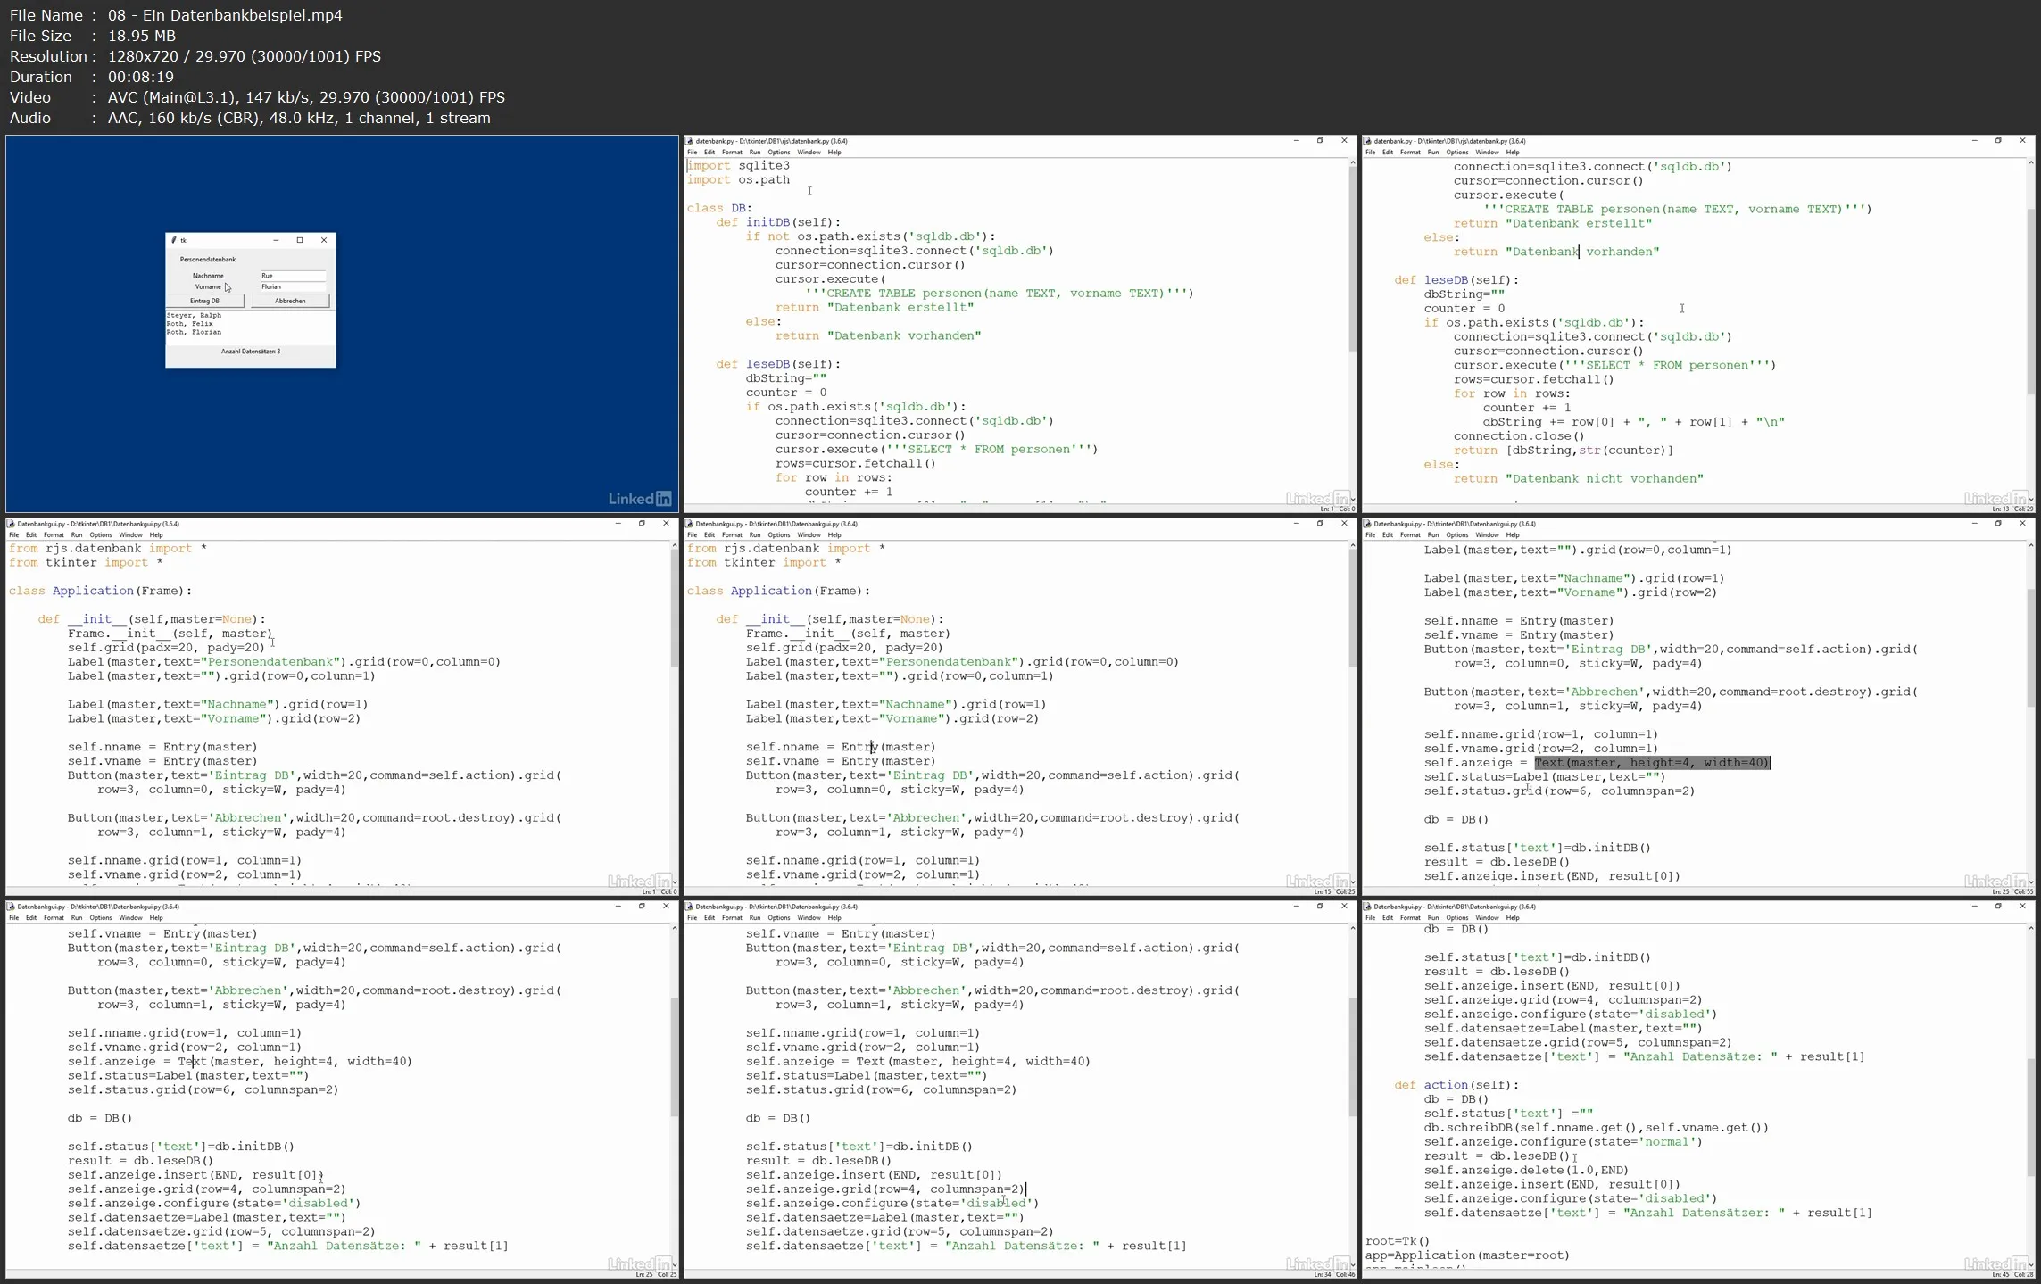Click the LinkedIn logo on blue desktop frame
This screenshot has height=1284, width=2041.
pyautogui.click(x=640, y=499)
